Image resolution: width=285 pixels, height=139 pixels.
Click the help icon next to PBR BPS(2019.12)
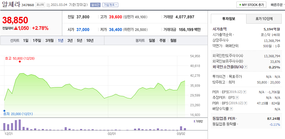point(245,103)
